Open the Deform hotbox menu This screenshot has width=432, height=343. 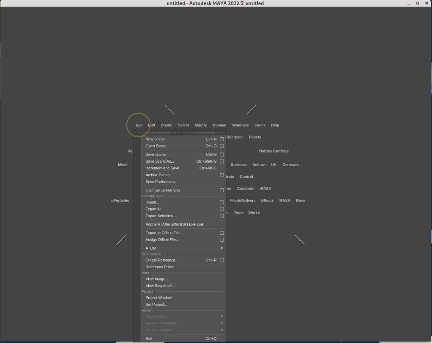coord(259,165)
